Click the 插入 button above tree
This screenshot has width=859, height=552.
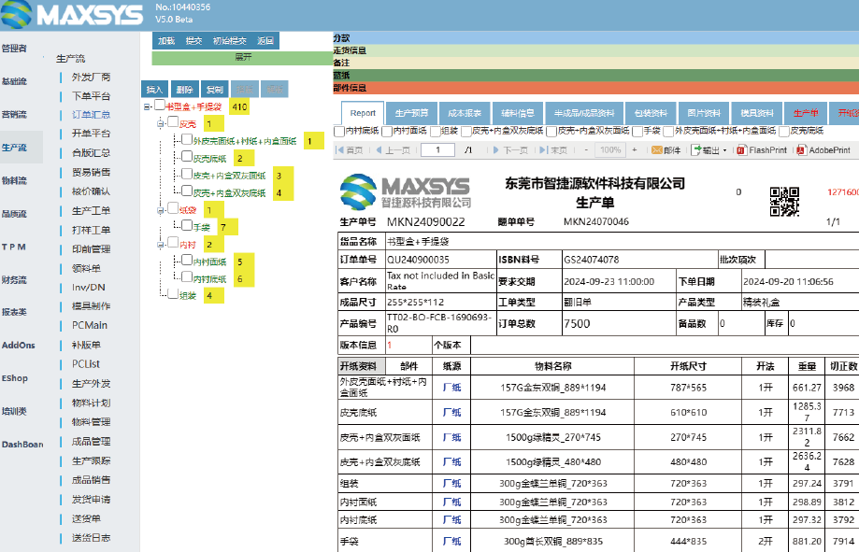(x=154, y=90)
